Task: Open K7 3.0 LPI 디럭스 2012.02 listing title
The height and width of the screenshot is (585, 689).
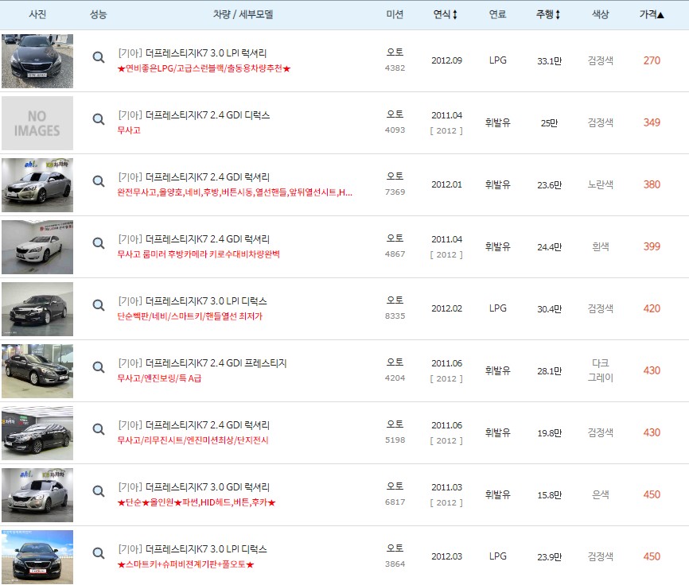Action: click(x=193, y=301)
